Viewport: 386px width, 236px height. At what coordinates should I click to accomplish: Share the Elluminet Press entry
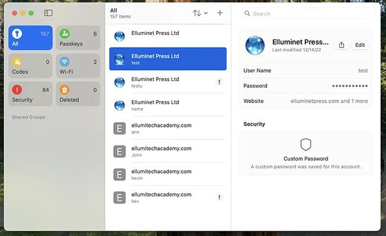coord(342,45)
